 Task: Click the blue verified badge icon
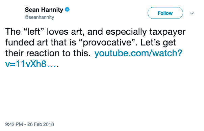(67, 9)
